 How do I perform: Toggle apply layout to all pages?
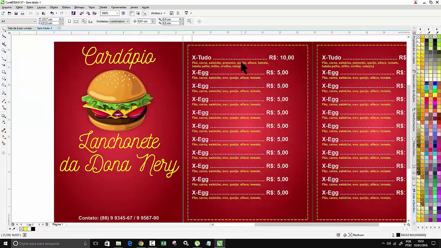point(84,21)
